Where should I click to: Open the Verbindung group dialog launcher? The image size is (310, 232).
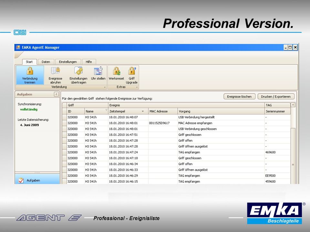[105, 87]
